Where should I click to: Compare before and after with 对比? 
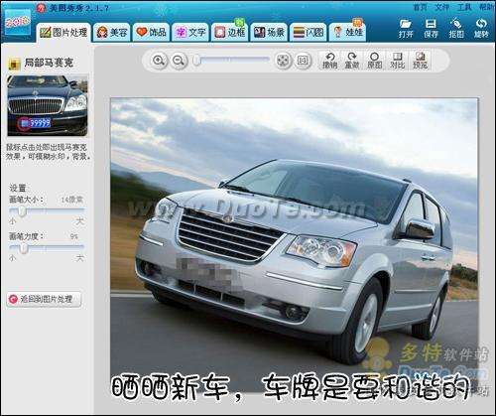(x=397, y=61)
